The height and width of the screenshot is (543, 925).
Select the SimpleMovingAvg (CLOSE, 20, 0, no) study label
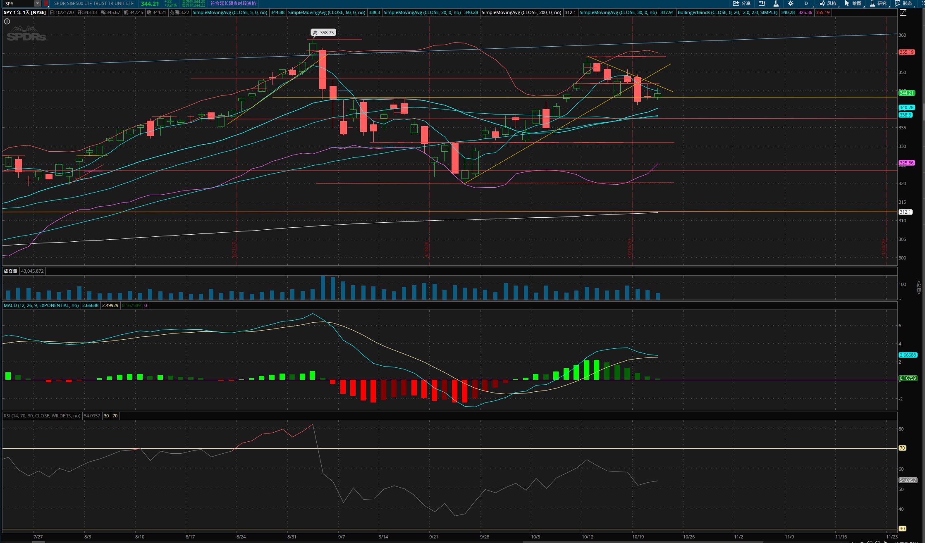pyautogui.click(x=422, y=12)
